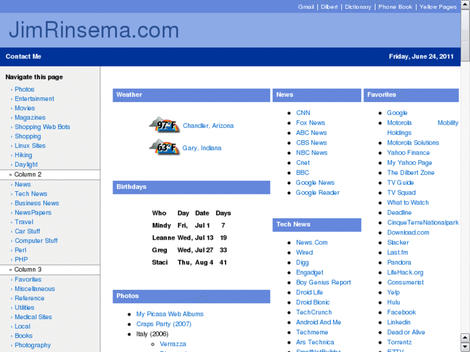The image size is (470, 352).
Task: Jump to PHP in sidebar
Action: 21,260
